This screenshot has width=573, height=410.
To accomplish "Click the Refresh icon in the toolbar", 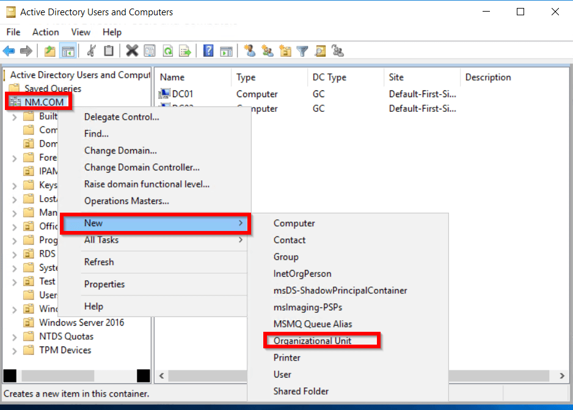I will point(167,51).
